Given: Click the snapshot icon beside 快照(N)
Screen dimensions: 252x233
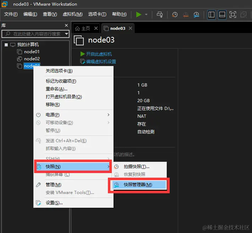Looking at the screenshot, I should tap(39, 167).
